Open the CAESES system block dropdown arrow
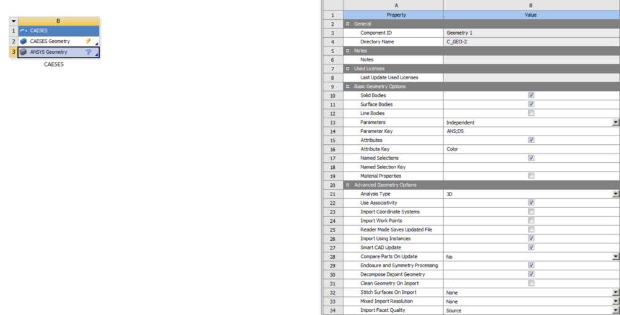This screenshot has height=315, width=620. [x=14, y=21]
